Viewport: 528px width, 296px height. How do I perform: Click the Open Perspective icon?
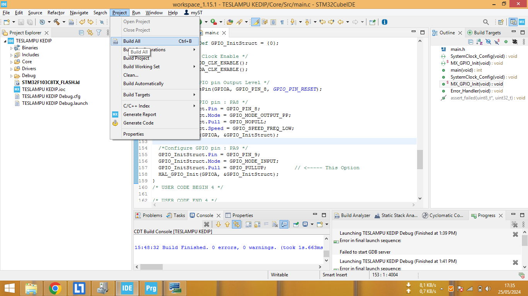tap(501, 22)
